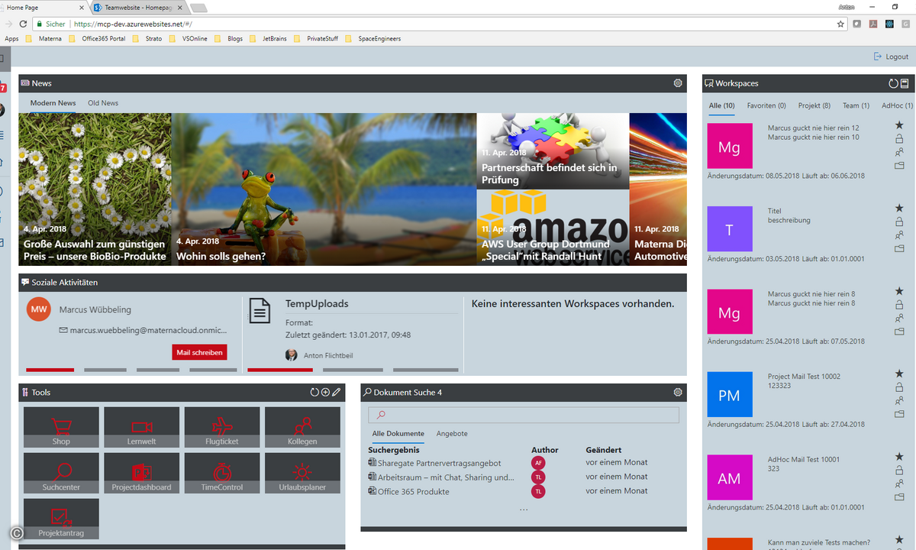Open the Suchcenter tool tile
The width and height of the screenshot is (916, 550).
[x=61, y=473]
